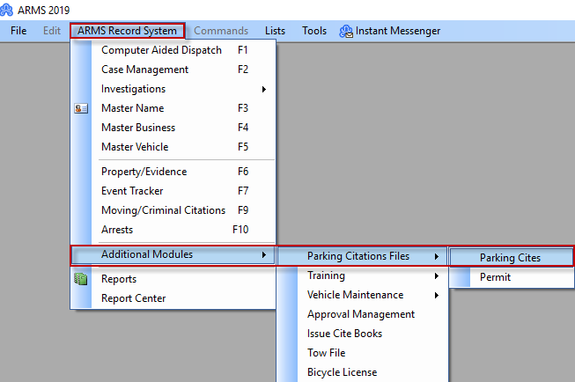575x382 pixels.
Task: Click the F4 shortcut label
Action: coord(243,128)
